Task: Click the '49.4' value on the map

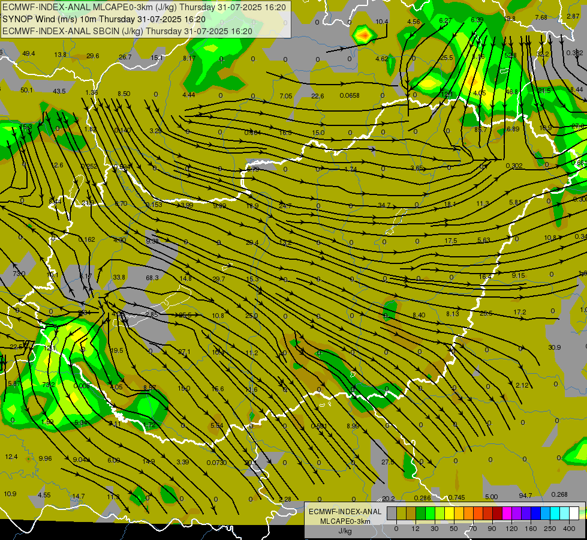Action: (28, 53)
